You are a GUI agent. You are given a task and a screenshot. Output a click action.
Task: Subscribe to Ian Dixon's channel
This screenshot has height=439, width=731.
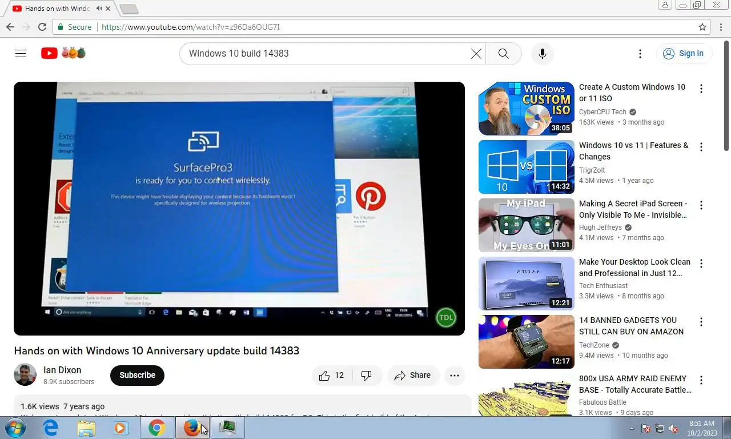point(137,376)
